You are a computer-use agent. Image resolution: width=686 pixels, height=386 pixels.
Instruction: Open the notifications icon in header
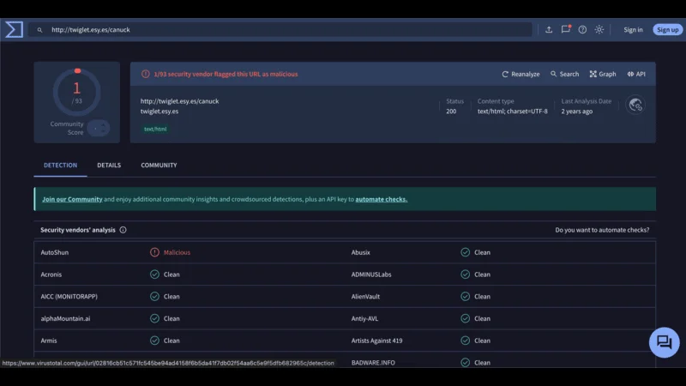tap(565, 29)
